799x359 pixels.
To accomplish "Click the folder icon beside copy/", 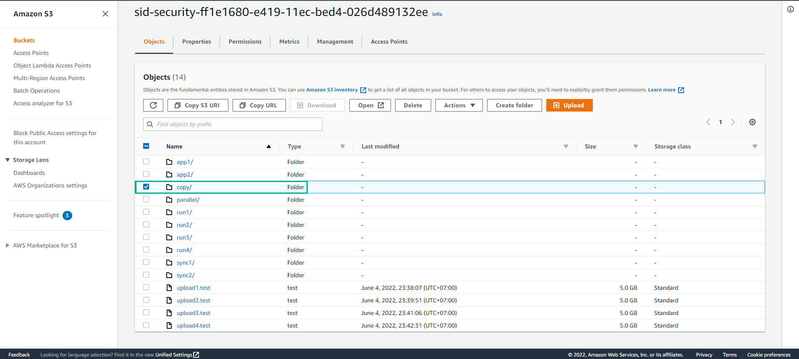I will (x=169, y=187).
